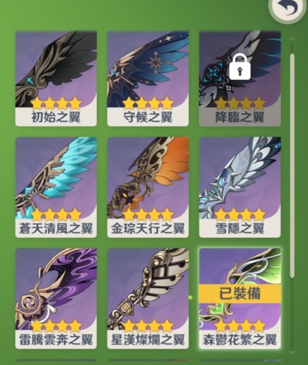308x365 pixels.
Task: Choose the 蒼天清風之翼 cyan wing card
Action: point(56,187)
